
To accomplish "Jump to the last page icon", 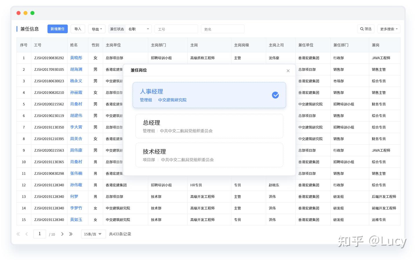I will click(71, 234).
